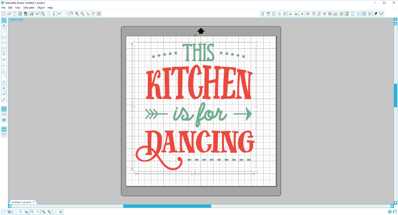Open the File menu

pyautogui.click(x=3, y=7)
